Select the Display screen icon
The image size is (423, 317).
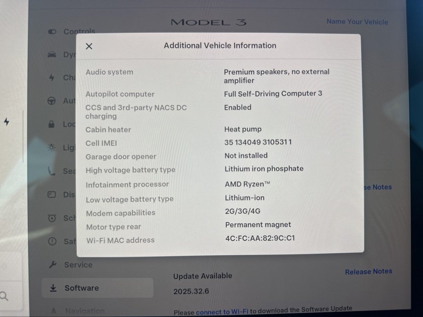[52, 194]
